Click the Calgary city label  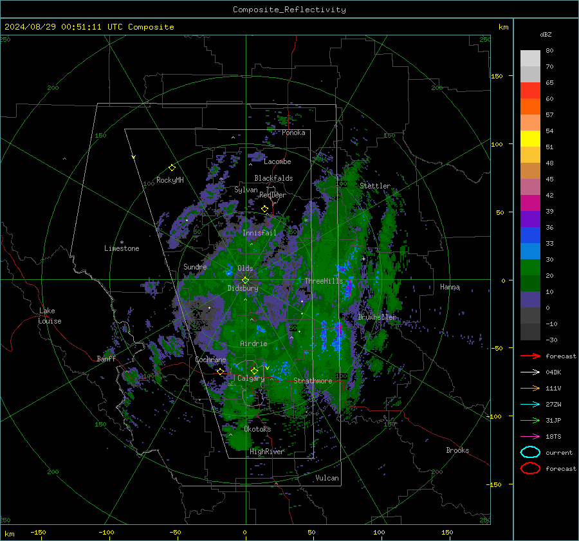pos(251,378)
